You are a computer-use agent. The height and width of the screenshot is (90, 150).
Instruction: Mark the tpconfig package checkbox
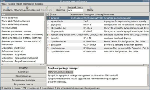tap(48, 38)
